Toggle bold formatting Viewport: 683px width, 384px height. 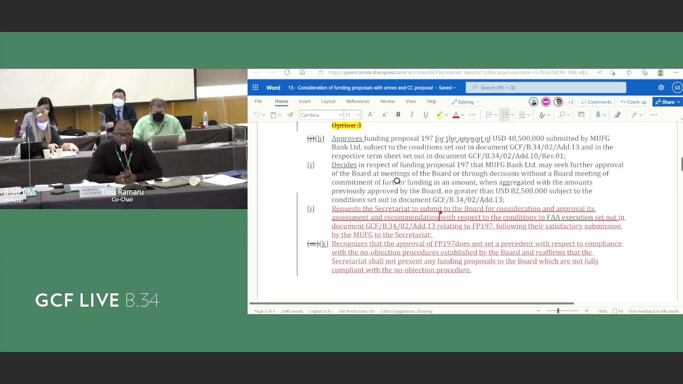(398, 115)
